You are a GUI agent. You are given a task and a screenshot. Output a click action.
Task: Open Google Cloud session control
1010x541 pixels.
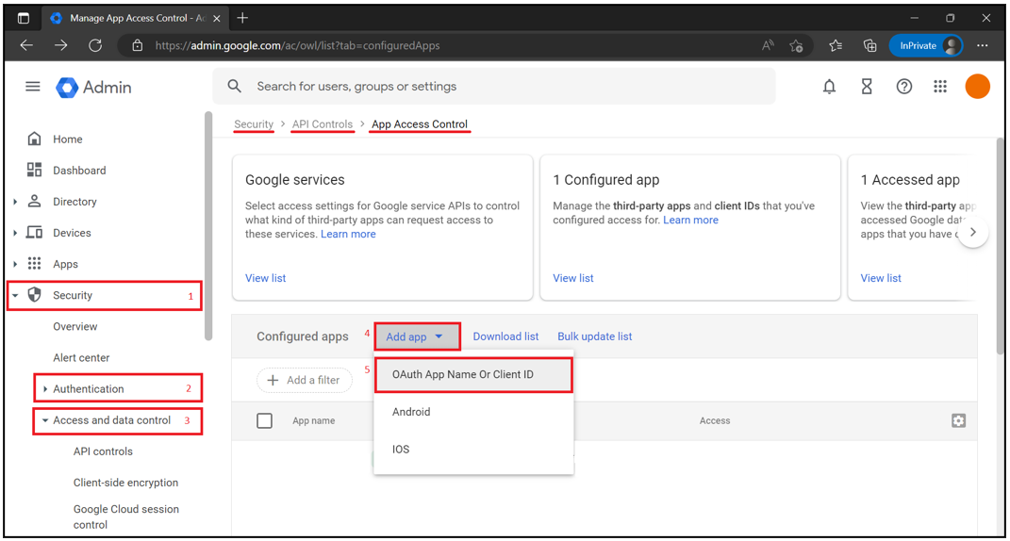[x=125, y=516]
